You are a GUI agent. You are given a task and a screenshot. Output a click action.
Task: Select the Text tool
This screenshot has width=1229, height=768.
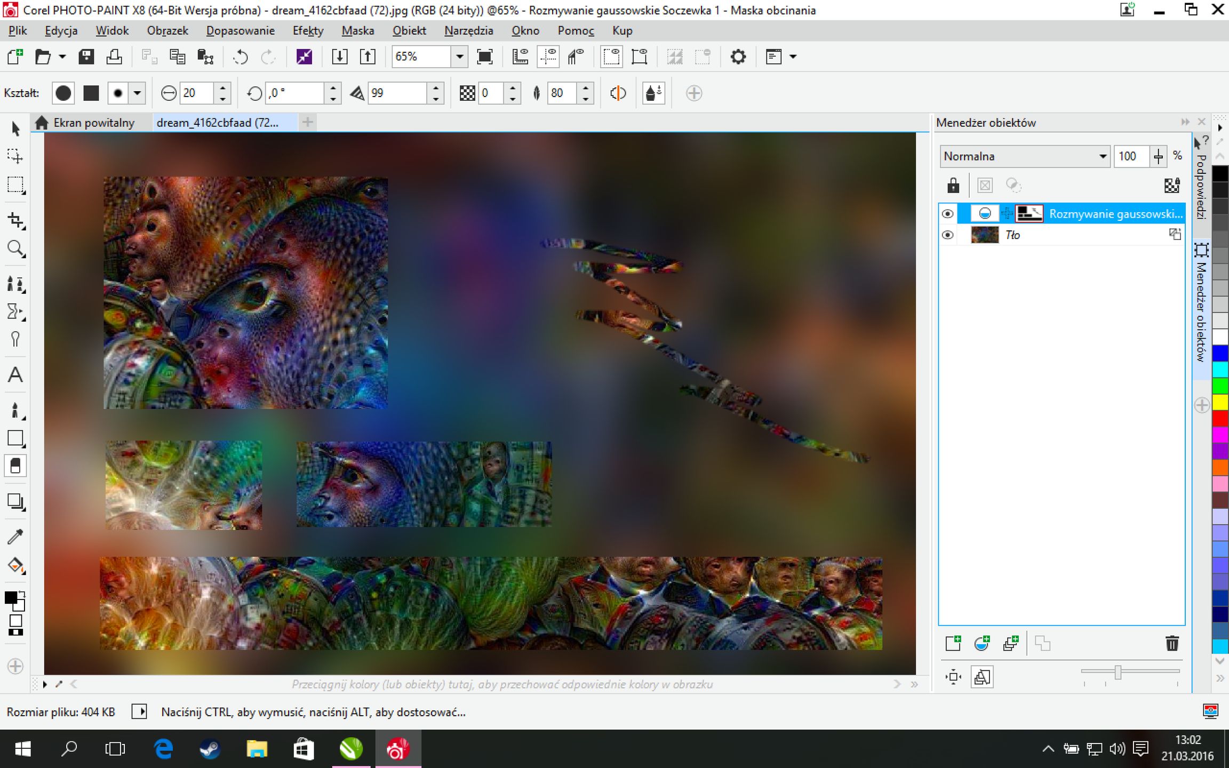point(15,375)
